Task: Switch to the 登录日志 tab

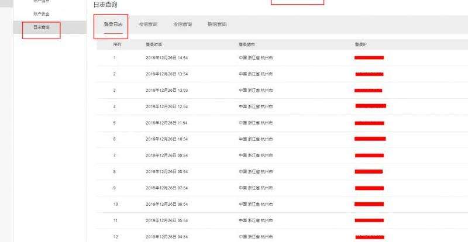Action: (x=113, y=25)
